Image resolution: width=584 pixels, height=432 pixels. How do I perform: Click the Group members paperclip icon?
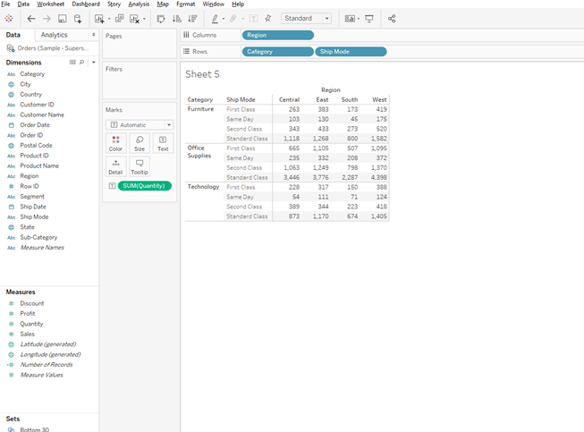tap(233, 19)
